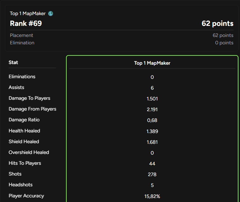Image resolution: width=240 pixels, height=202 pixels.
Task: Click the Rank #69 heading
Action: (26, 23)
